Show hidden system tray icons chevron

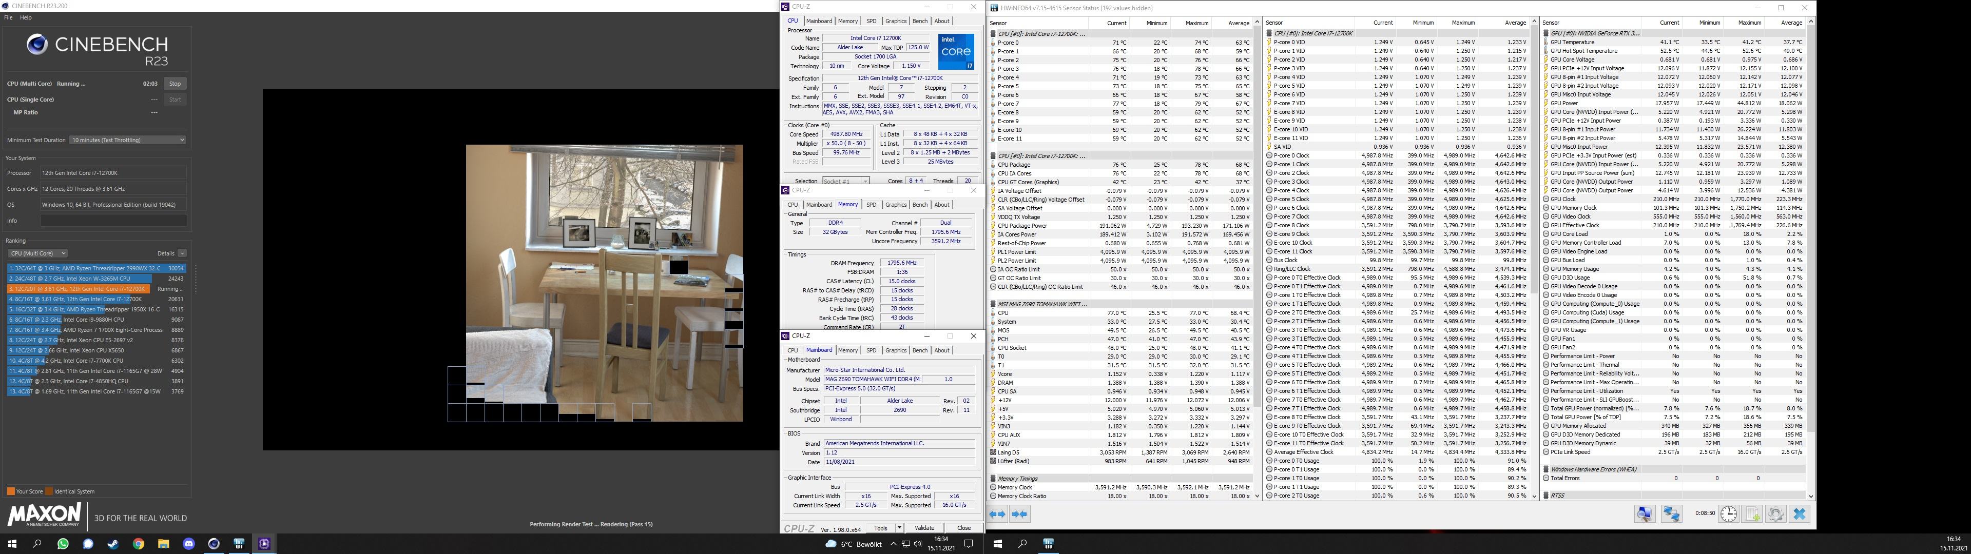coord(893,544)
